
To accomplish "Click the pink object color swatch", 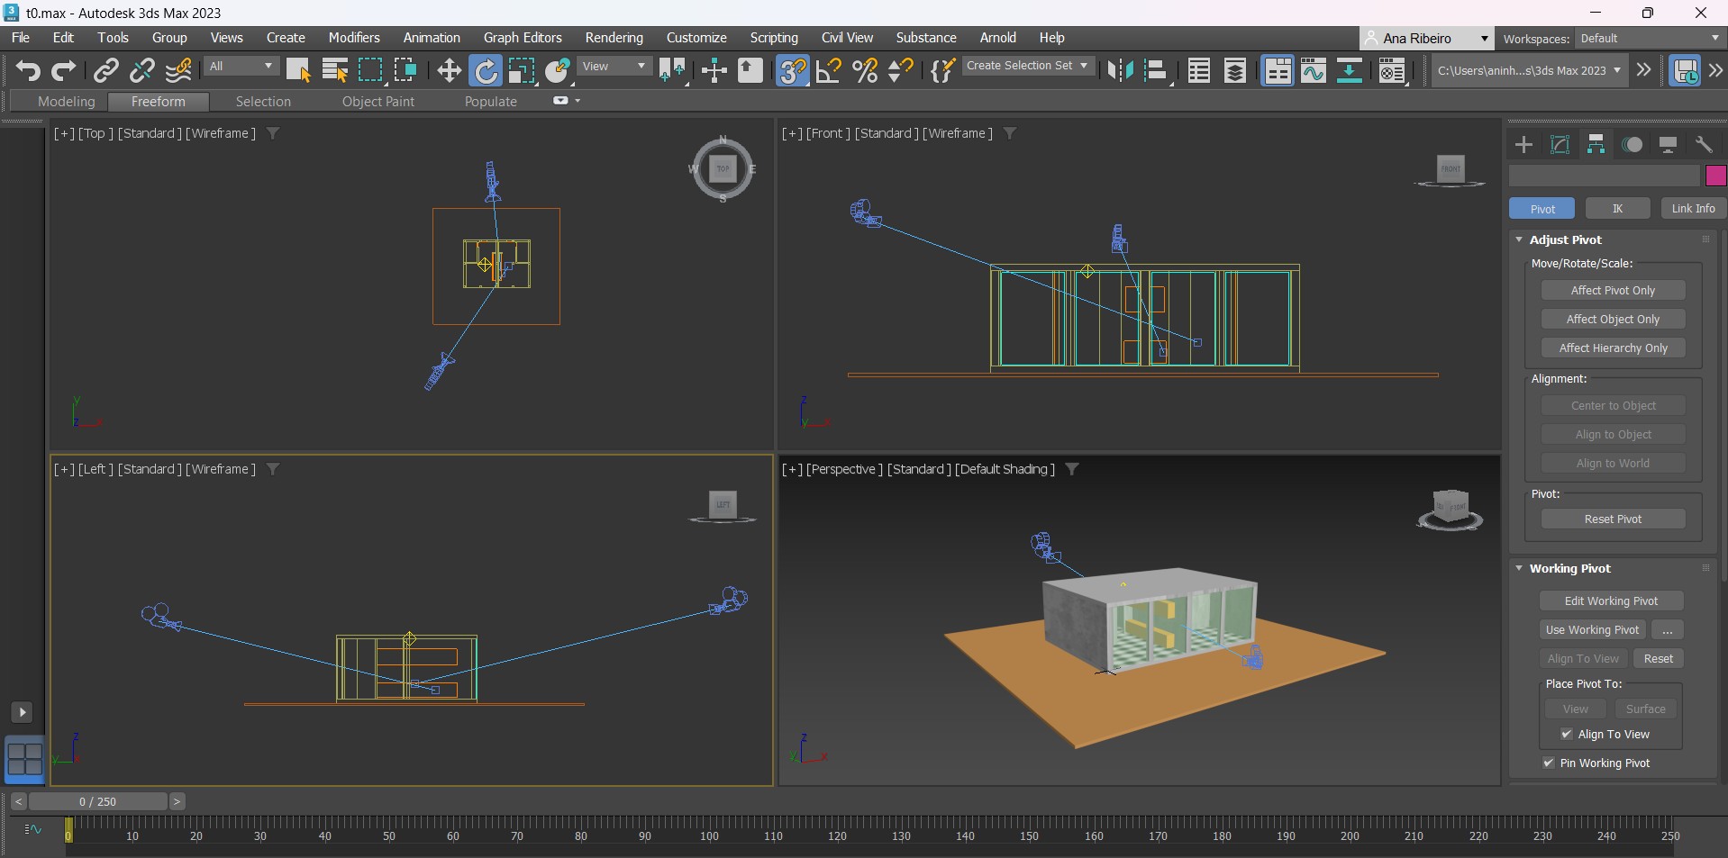I will [1715, 176].
